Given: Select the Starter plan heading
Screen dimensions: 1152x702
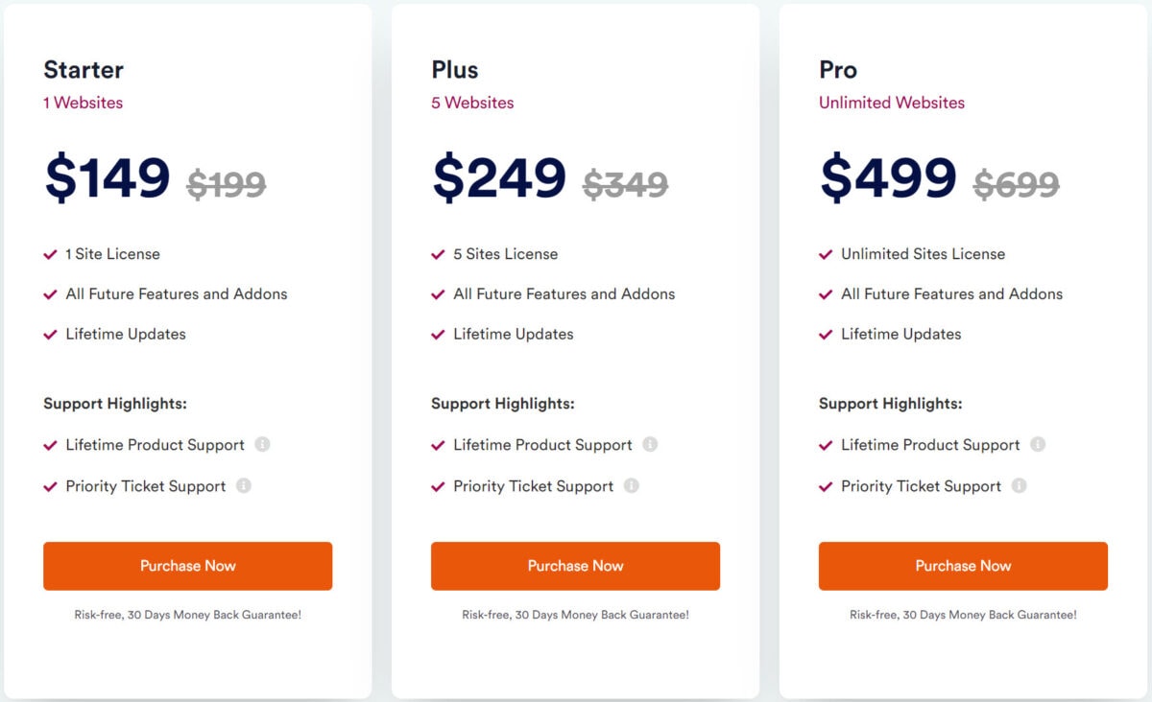Looking at the screenshot, I should (84, 70).
